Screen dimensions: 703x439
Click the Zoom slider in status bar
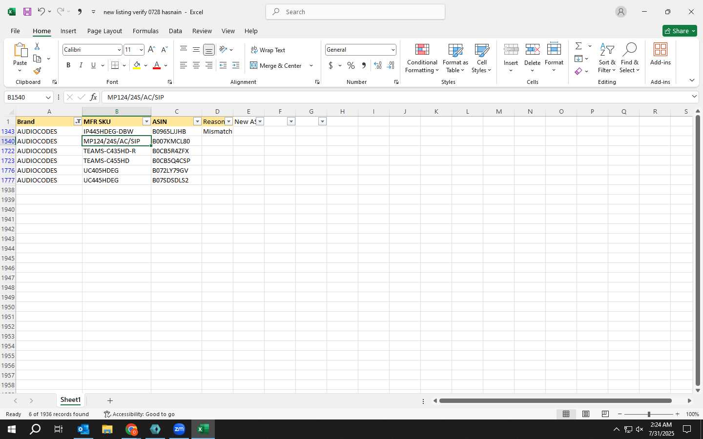pyautogui.click(x=648, y=414)
